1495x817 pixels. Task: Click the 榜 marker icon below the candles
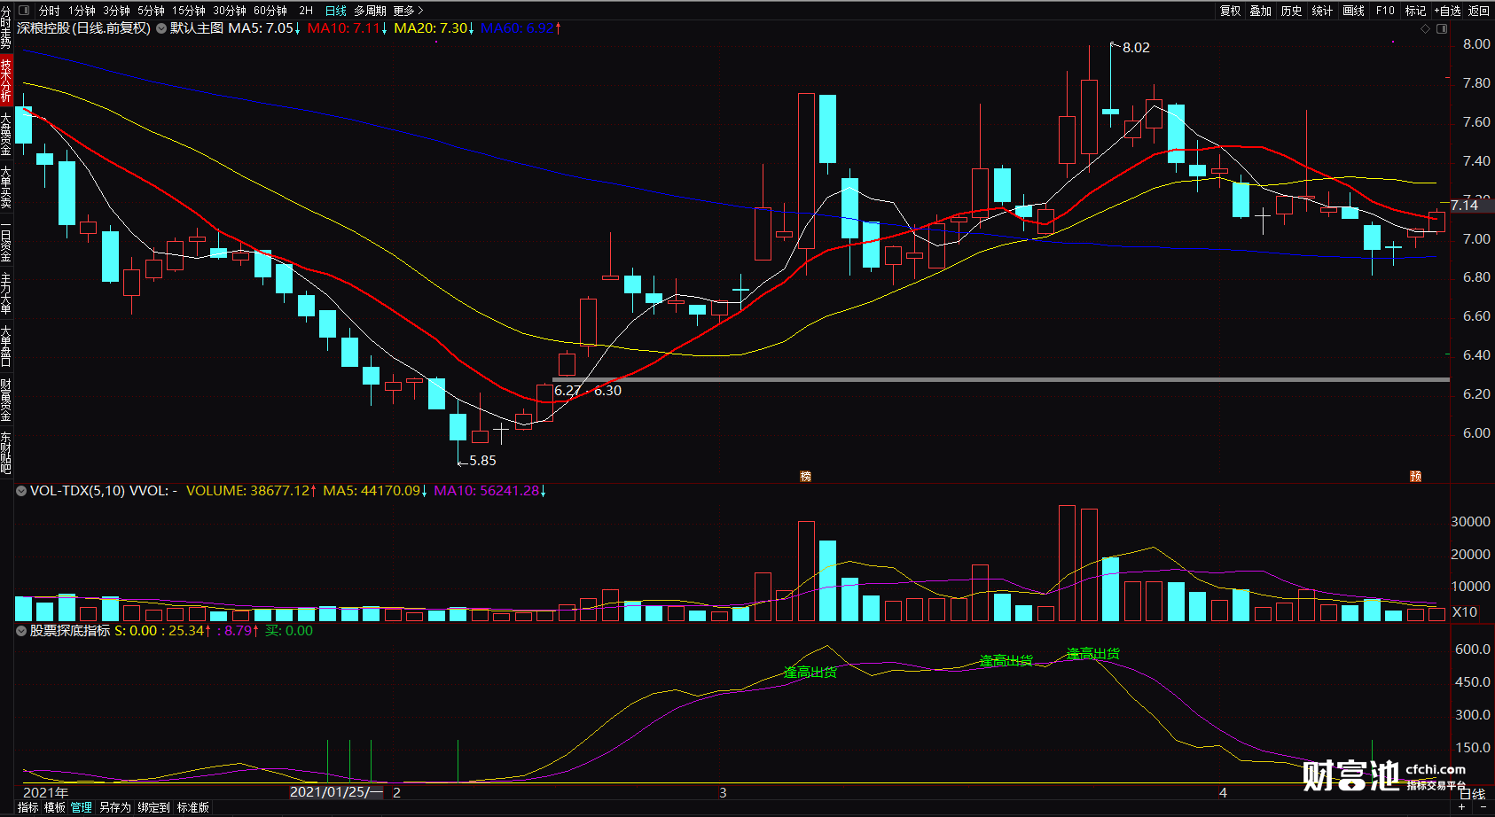pos(806,477)
